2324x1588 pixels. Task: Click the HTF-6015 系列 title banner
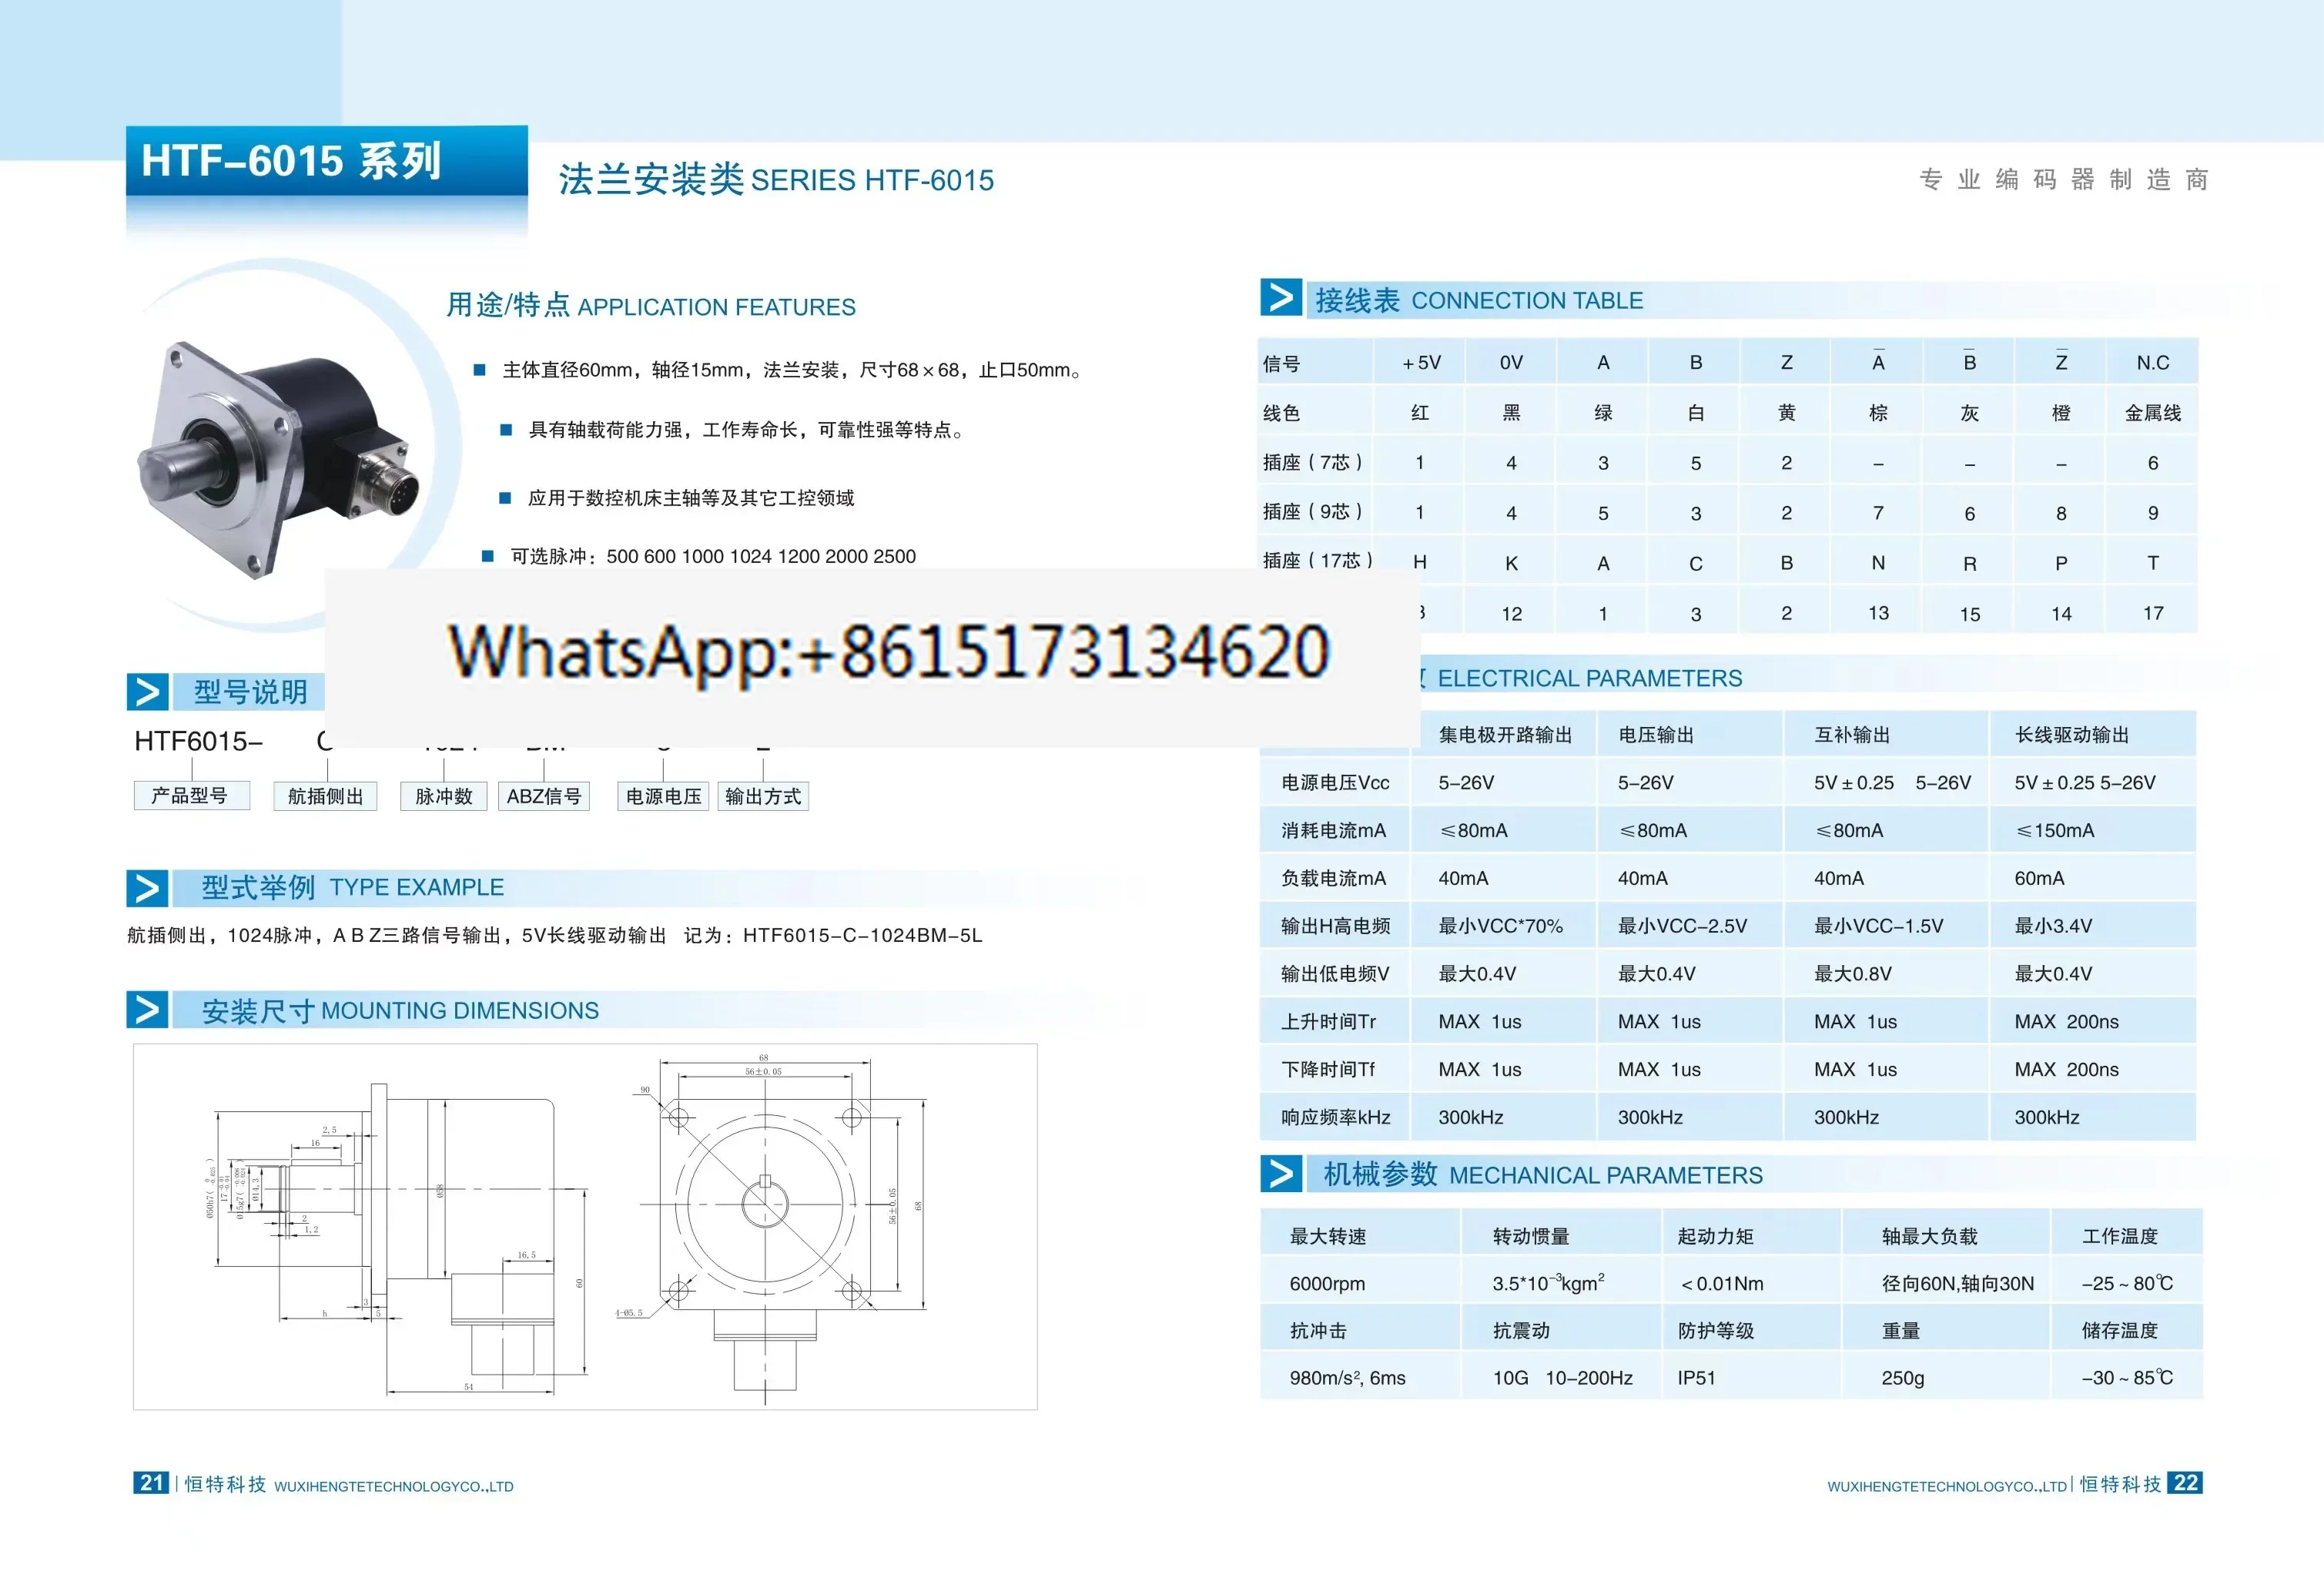click(327, 161)
